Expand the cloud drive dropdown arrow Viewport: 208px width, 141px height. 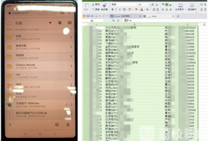pyautogui.click(x=50, y=23)
